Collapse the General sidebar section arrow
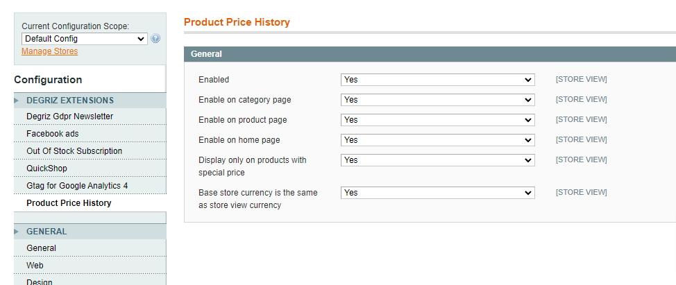 (17, 232)
